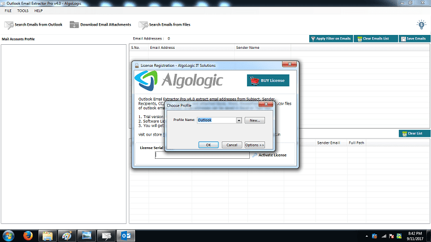Expand the Profile Name dropdown arrow
The image size is (431, 242).
239,120
